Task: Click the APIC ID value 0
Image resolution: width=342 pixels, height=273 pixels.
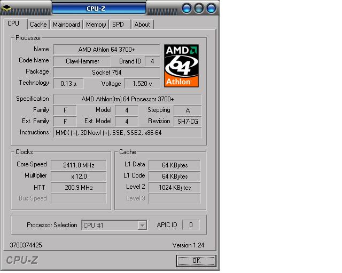Action: point(191,225)
